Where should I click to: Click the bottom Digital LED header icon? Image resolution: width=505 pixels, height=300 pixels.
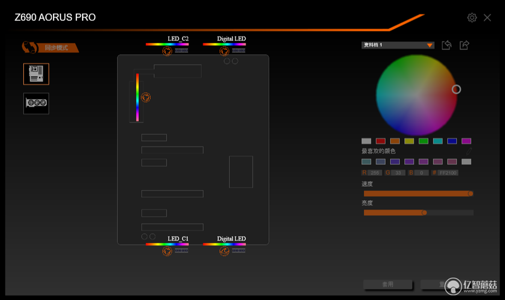[x=224, y=251]
